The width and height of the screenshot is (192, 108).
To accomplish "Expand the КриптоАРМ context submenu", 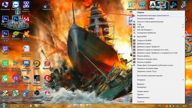I will (159, 37).
